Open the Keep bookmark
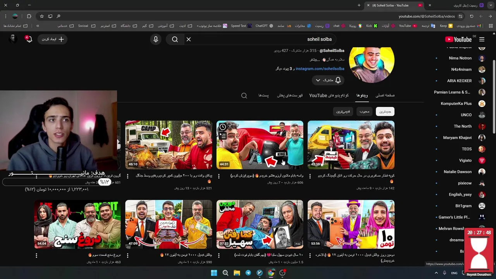The height and width of the screenshot is (279, 496). (x=446, y=26)
